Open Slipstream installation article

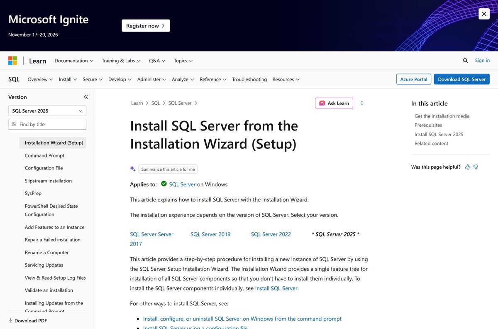(x=48, y=181)
